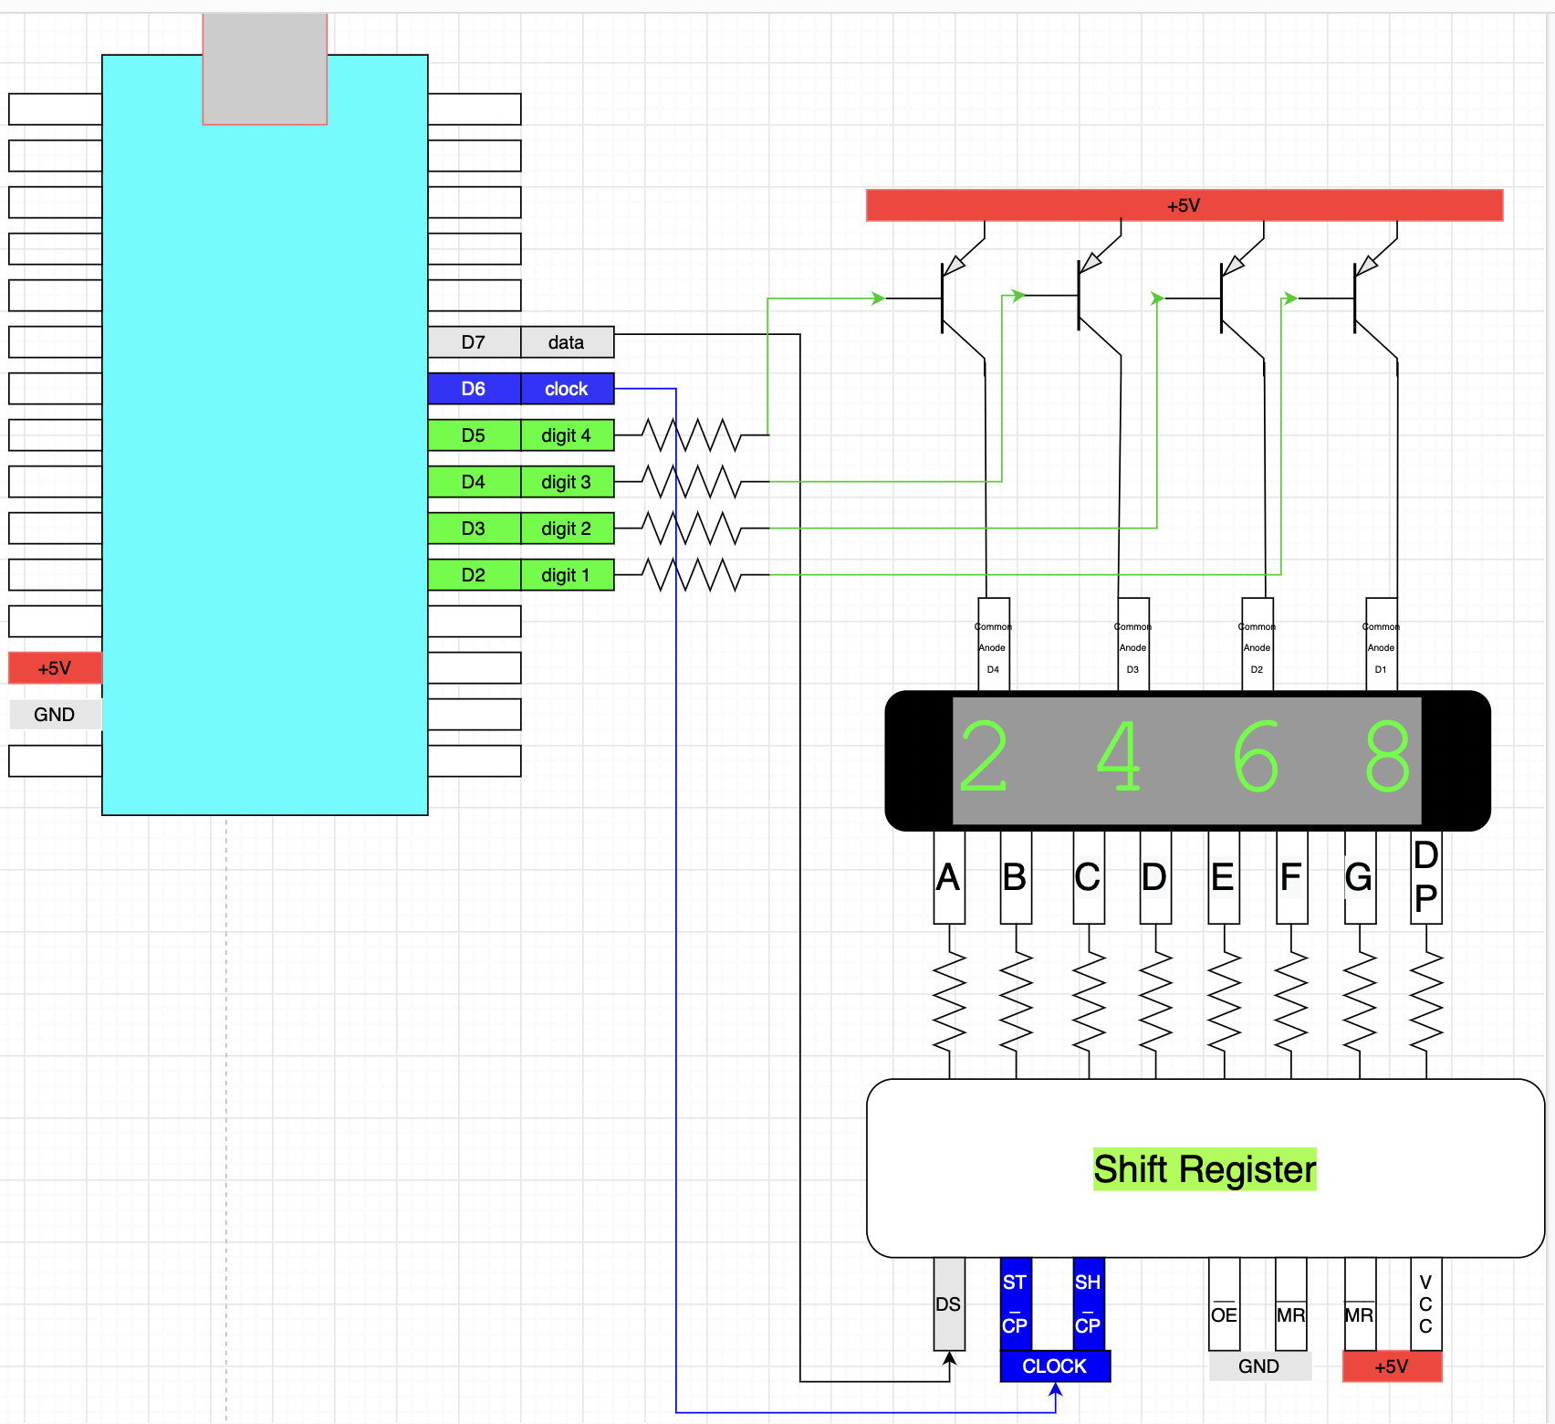Select the resistor beside digit 3 label
This screenshot has width=1555, height=1424.
tap(692, 482)
